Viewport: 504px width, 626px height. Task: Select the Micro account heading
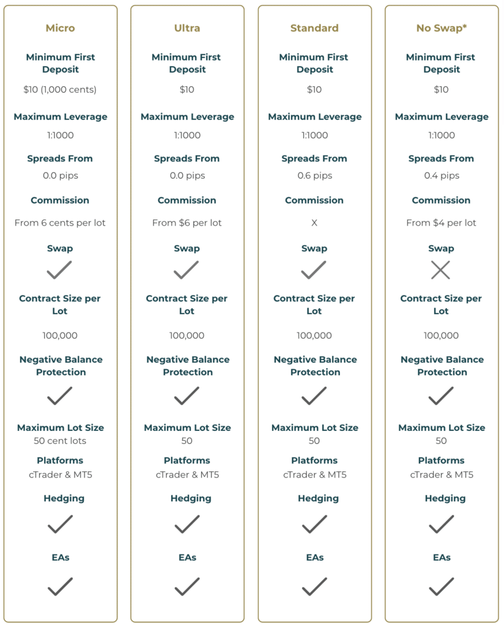(x=60, y=28)
